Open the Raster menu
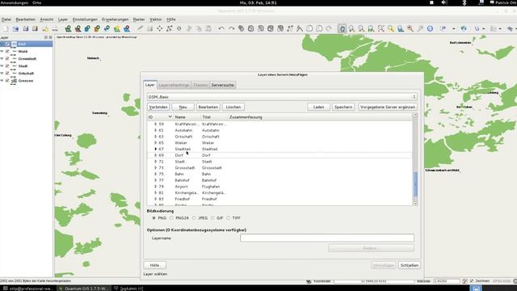Viewport: 517px width, 291px height. [x=139, y=19]
